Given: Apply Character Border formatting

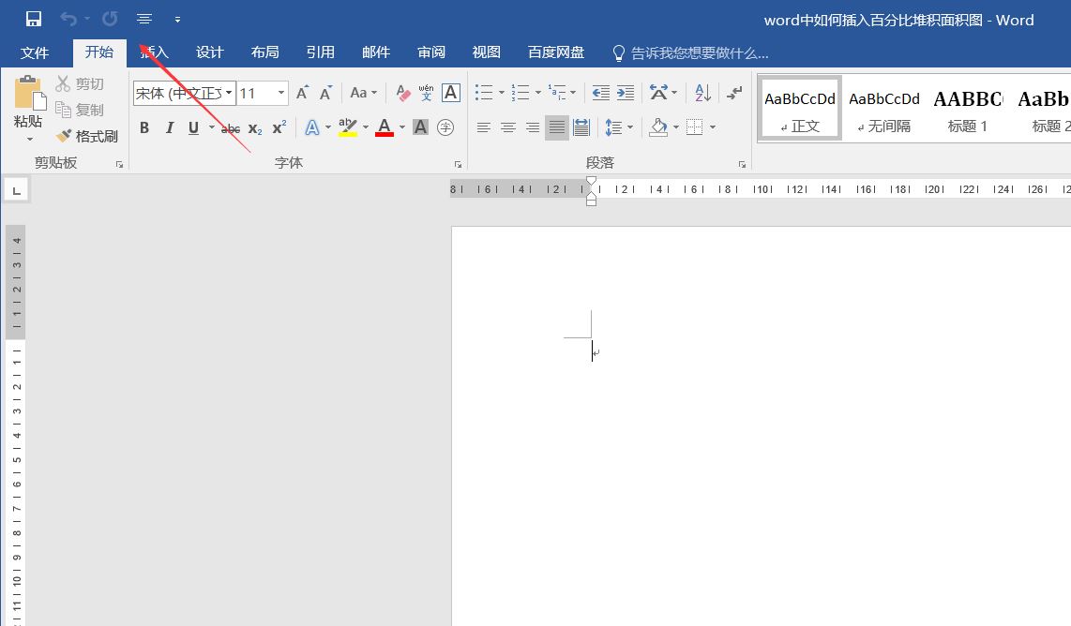Looking at the screenshot, I should 450,92.
